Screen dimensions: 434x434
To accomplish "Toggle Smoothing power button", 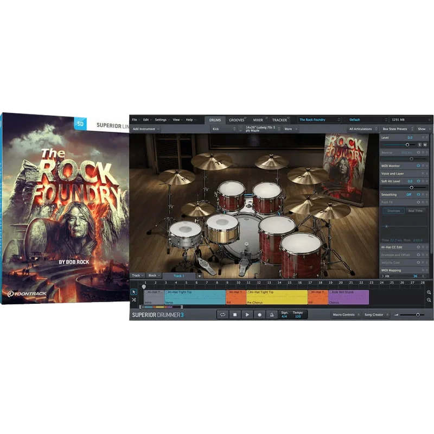I will pos(418,195).
